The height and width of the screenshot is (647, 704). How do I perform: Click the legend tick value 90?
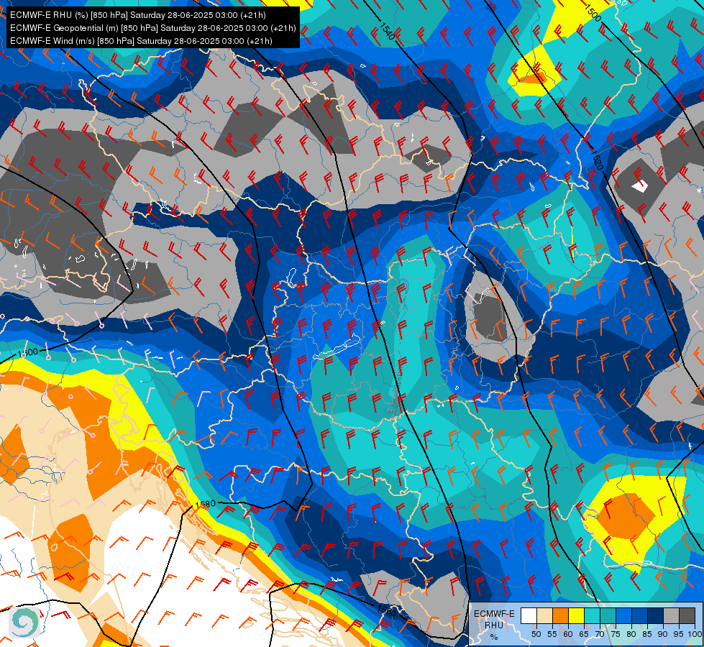663,634
